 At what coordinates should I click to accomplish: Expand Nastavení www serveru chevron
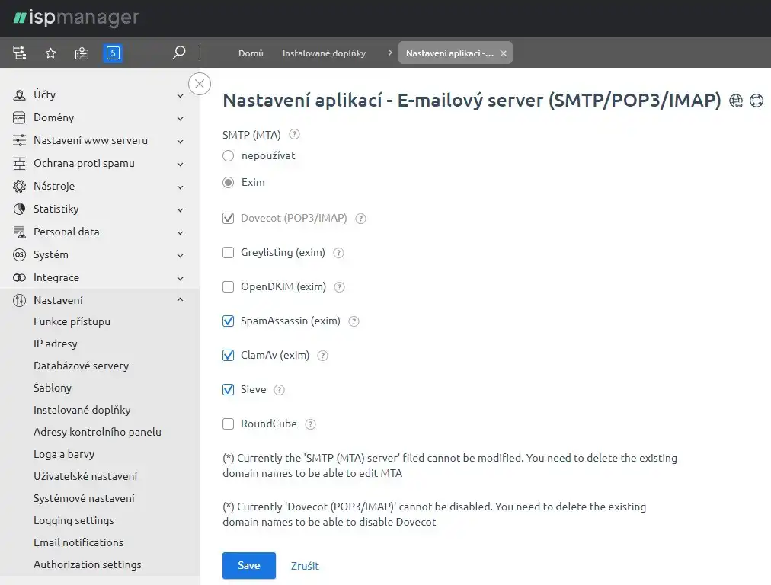pos(180,142)
